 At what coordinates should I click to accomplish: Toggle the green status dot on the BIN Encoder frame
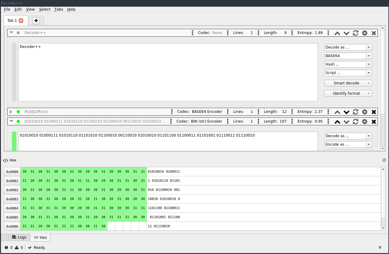pyautogui.click(x=18, y=121)
